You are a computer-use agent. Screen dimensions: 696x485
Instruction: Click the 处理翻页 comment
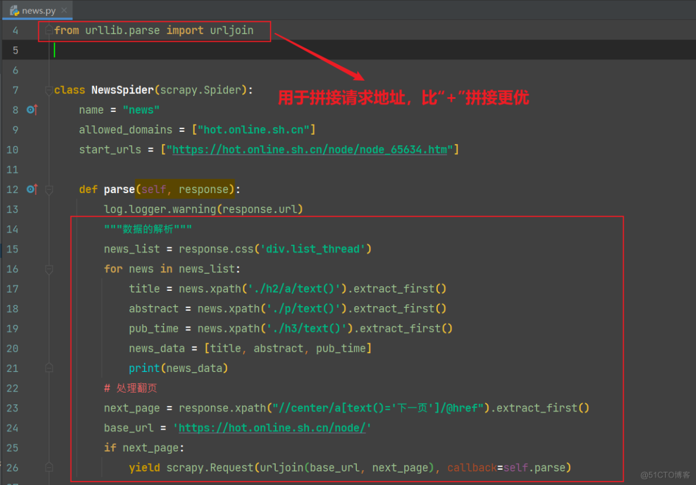click(130, 388)
